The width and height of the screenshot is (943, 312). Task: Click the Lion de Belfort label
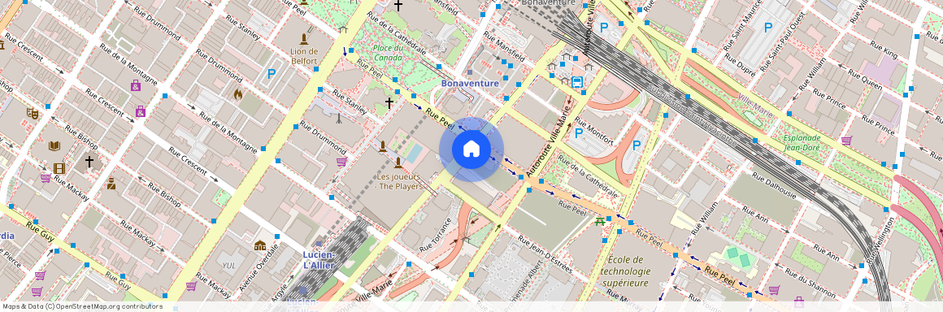point(304,56)
